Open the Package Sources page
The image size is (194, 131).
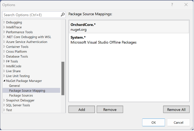click(21, 95)
